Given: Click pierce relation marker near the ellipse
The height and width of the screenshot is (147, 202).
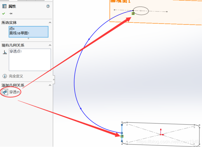Looking at the screenshot, I should [133, 13].
